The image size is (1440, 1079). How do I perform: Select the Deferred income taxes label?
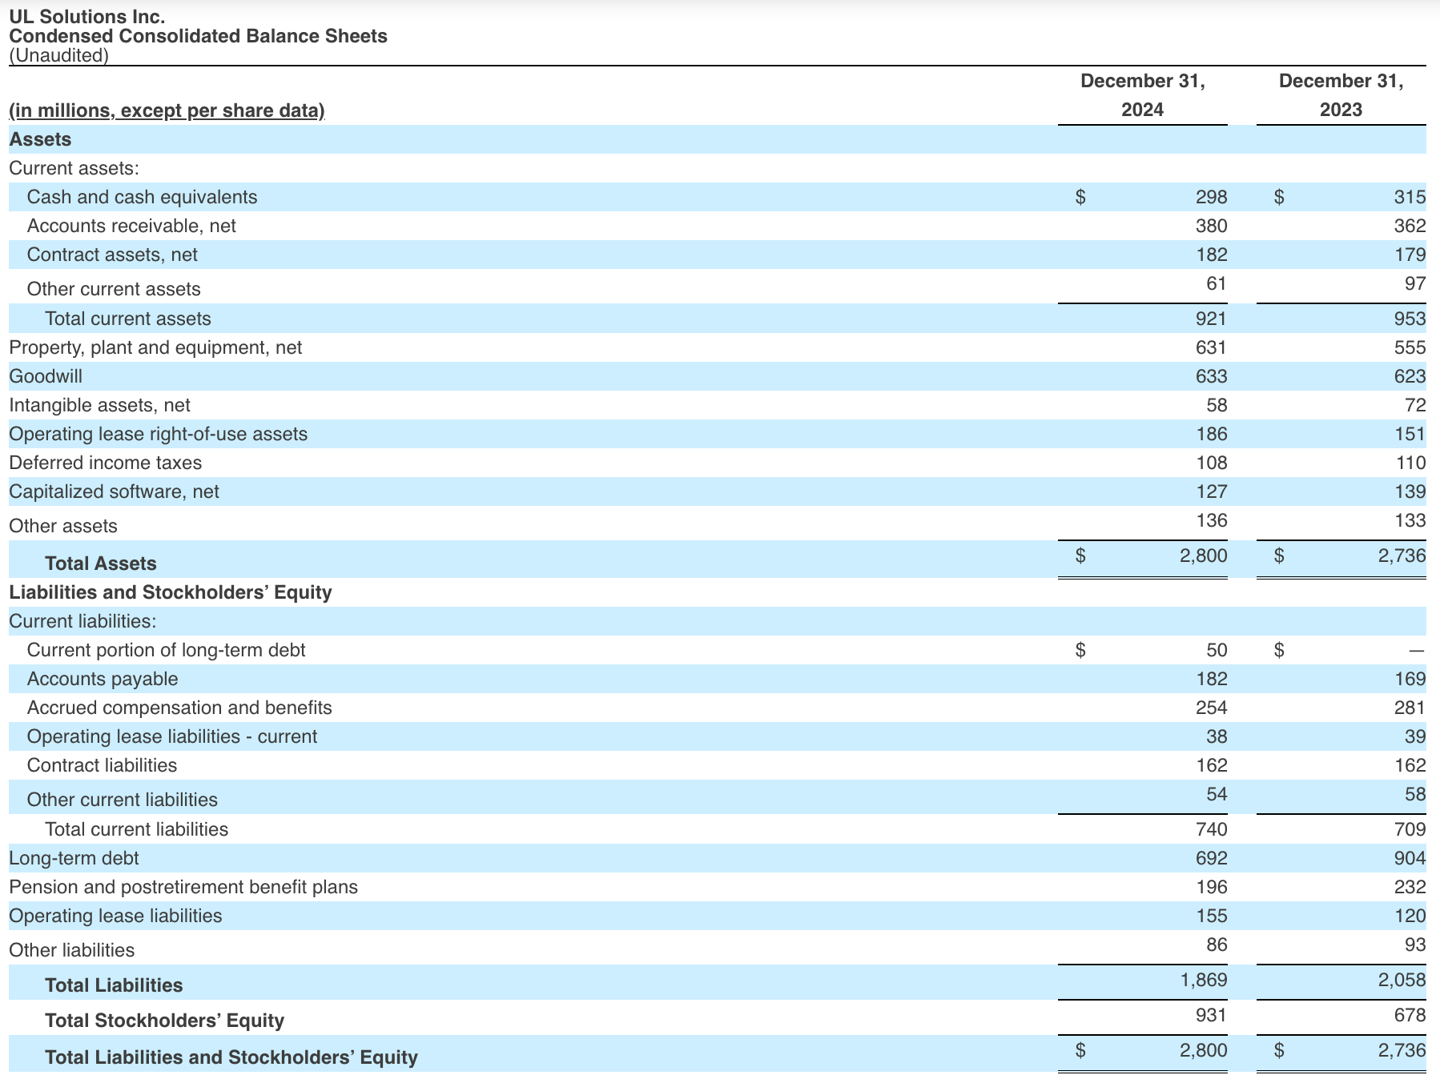point(105,463)
